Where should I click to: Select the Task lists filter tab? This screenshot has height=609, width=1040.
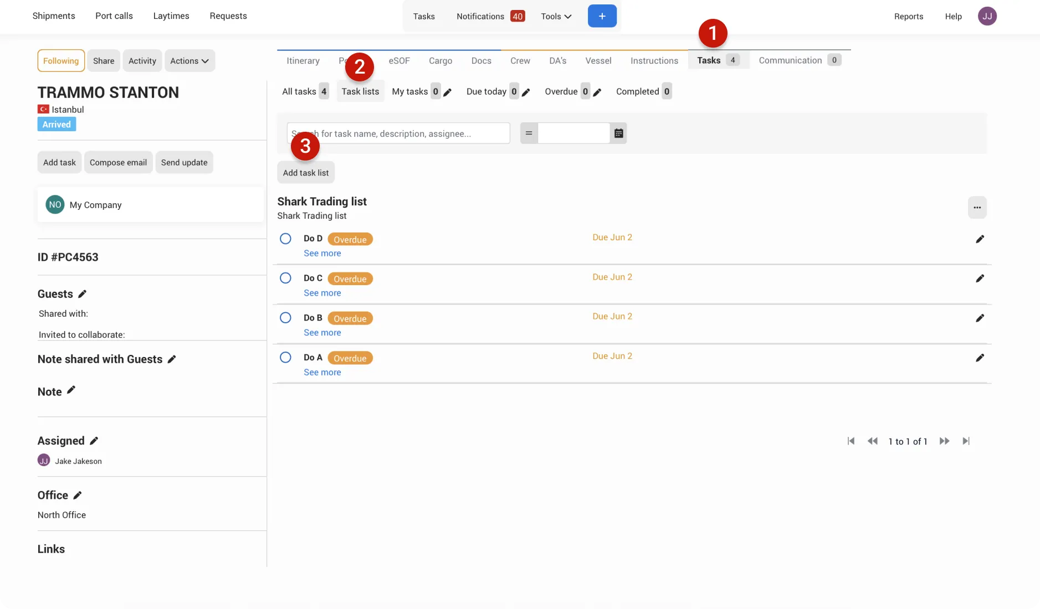click(360, 92)
